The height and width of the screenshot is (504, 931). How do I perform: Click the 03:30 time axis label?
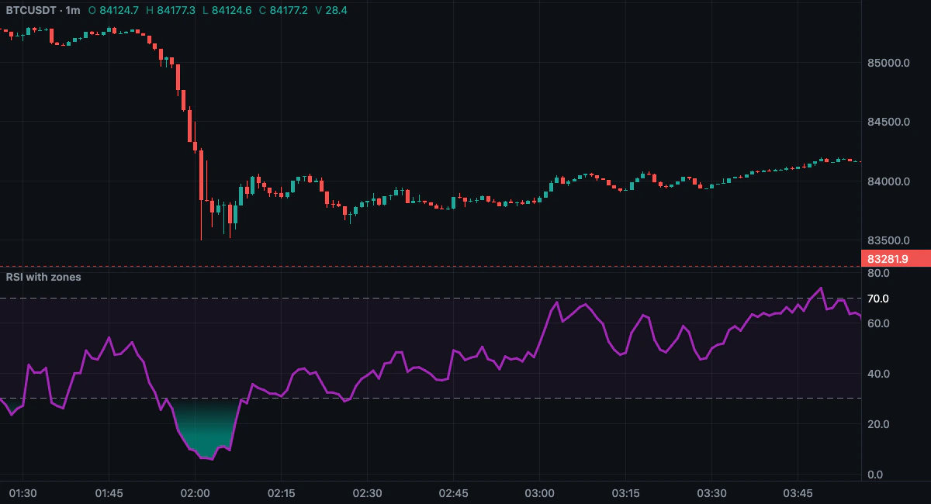(x=711, y=494)
